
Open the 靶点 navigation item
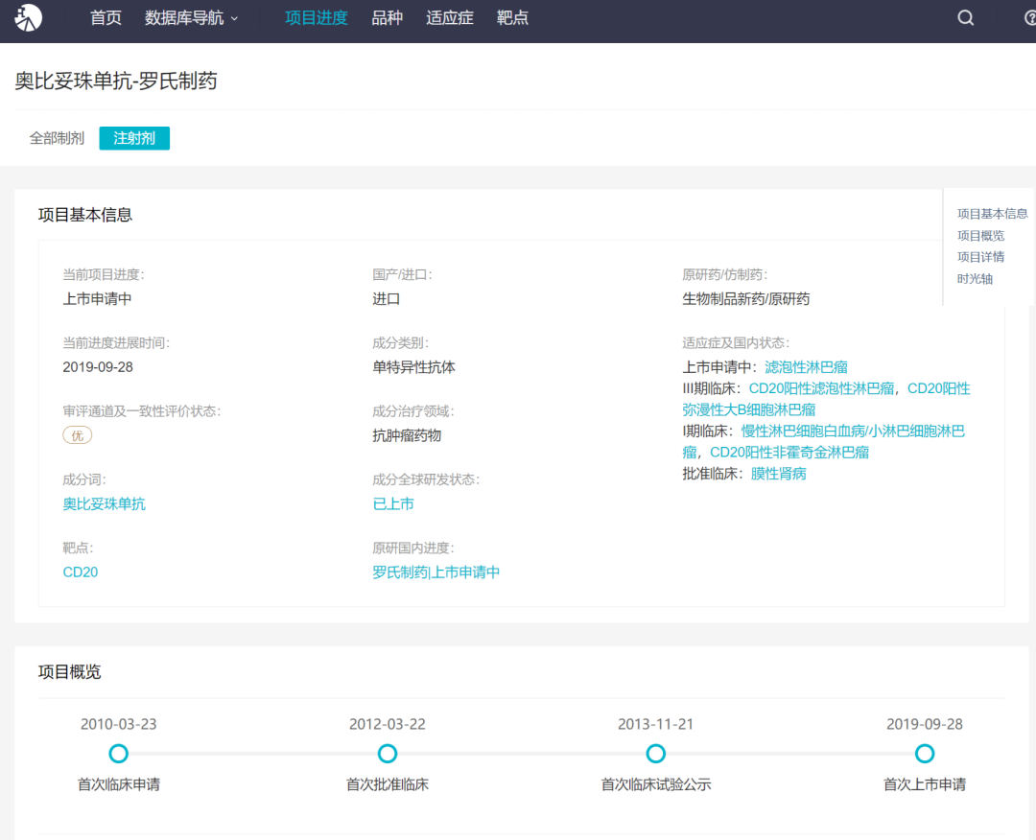coord(512,18)
